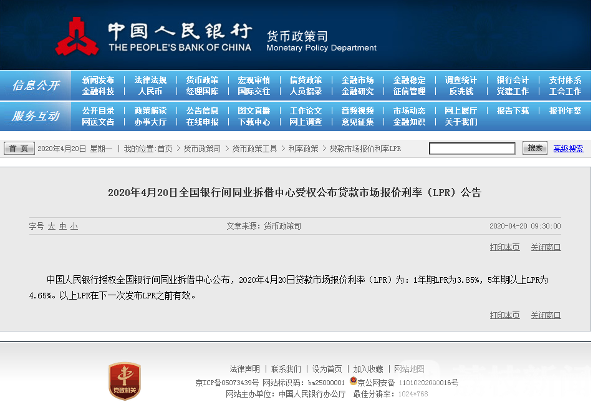Open 工会工作 navigation item
The width and height of the screenshot is (593, 402).
565,92
